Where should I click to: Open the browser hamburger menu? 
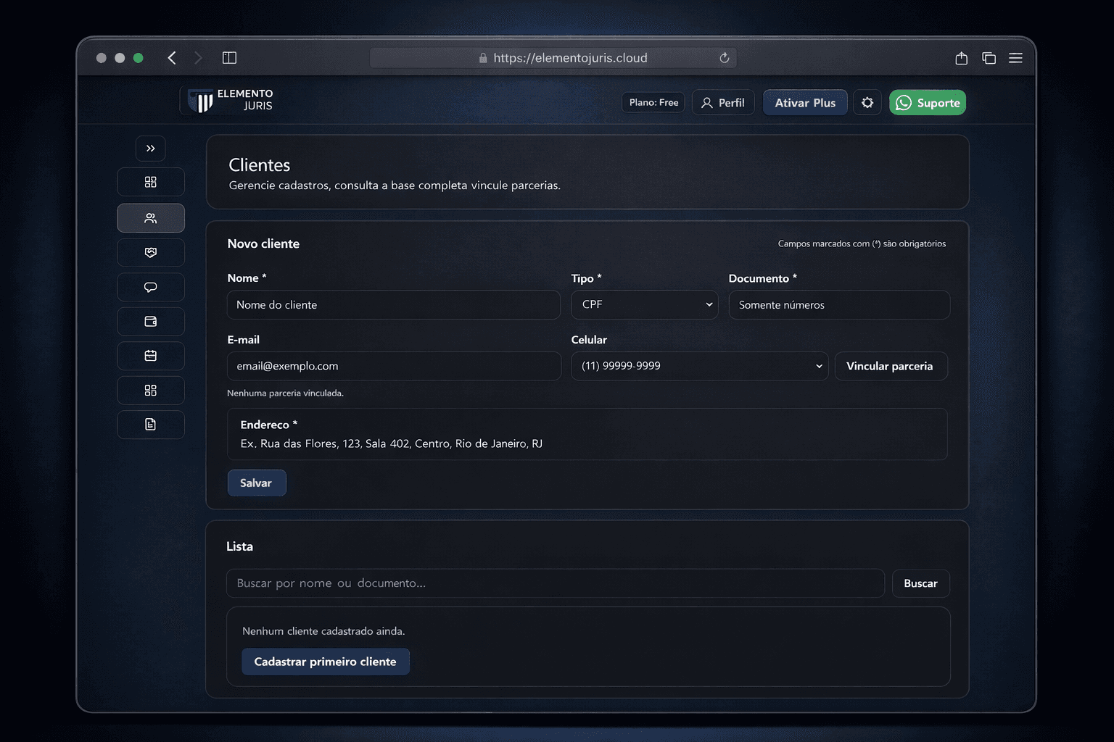pyautogui.click(x=1015, y=58)
